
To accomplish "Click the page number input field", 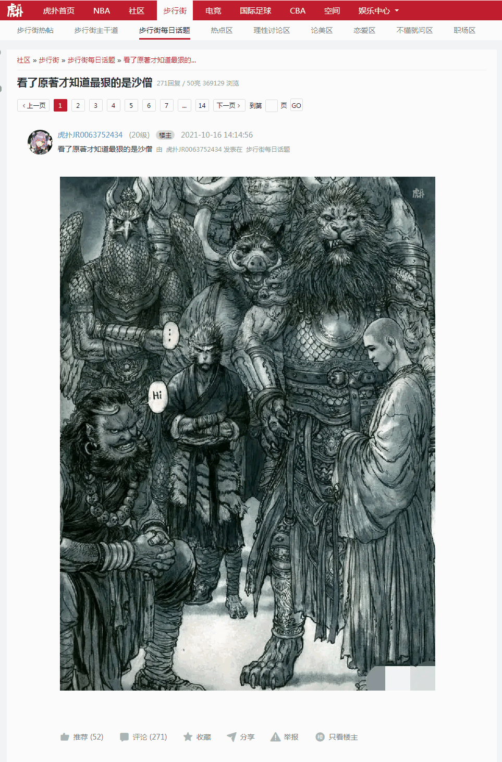I will (271, 105).
